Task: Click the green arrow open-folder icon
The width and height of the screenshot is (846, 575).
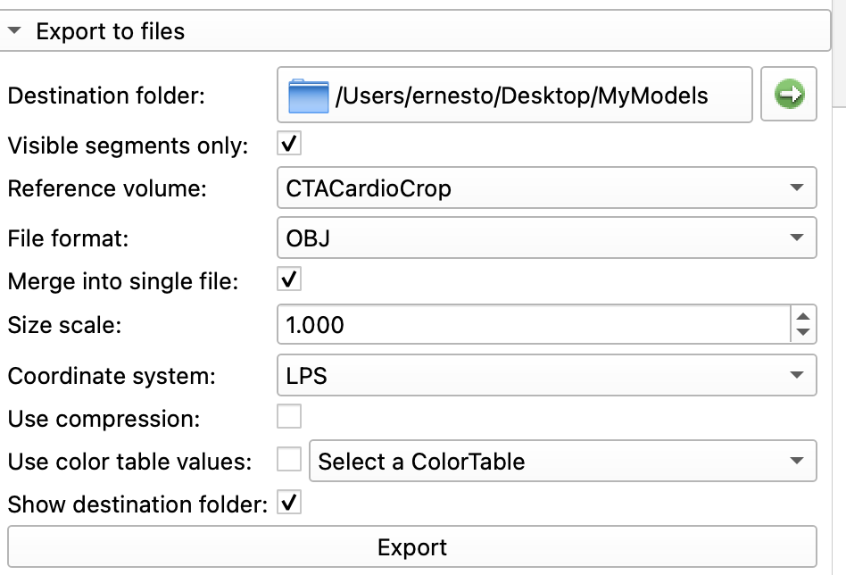Action: (789, 94)
